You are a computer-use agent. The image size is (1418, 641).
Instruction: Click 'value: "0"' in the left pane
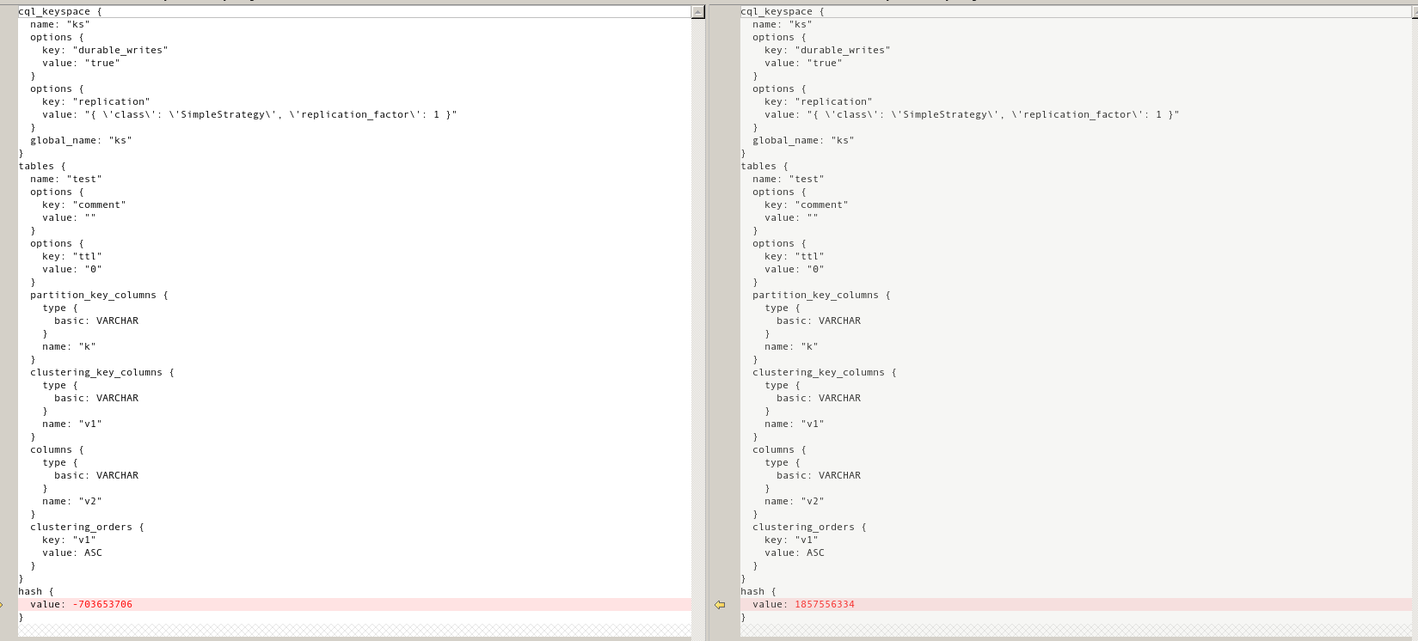coord(71,270)
